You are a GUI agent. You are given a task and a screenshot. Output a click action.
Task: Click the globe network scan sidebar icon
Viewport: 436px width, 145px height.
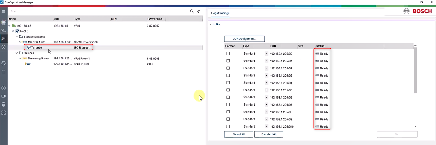pos(3,23)
